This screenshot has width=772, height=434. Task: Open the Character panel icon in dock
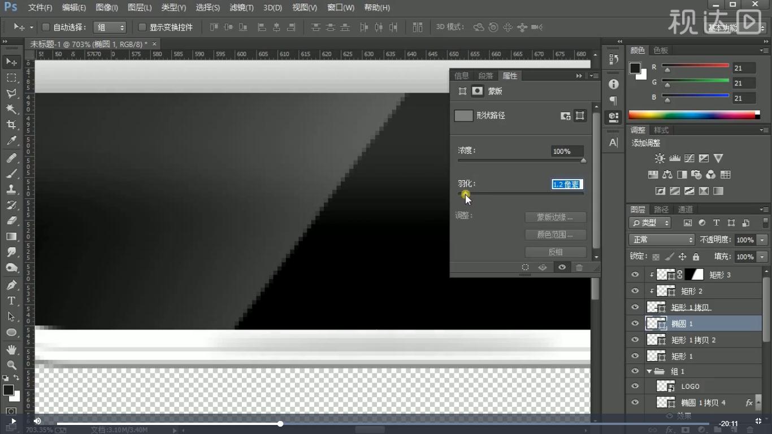click(x=613, y=142)
